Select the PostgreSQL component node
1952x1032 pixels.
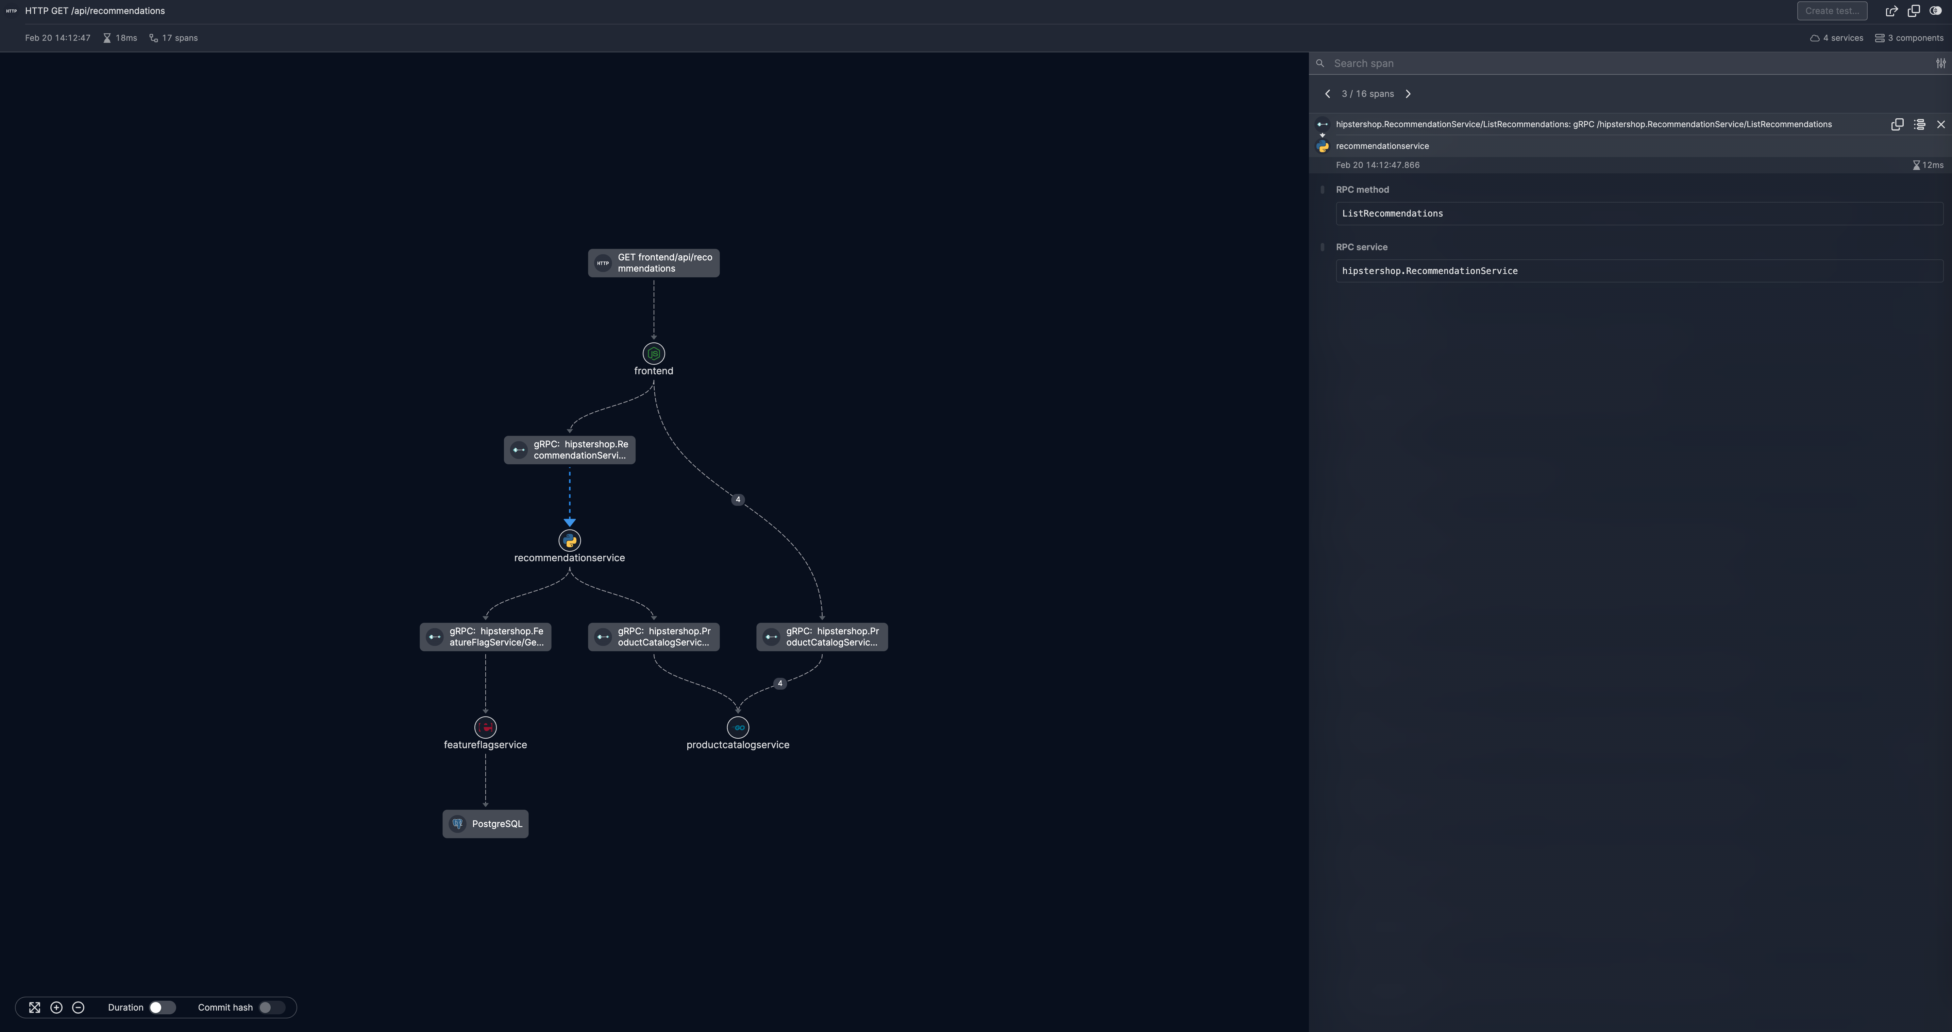click(x=485, y=824)
